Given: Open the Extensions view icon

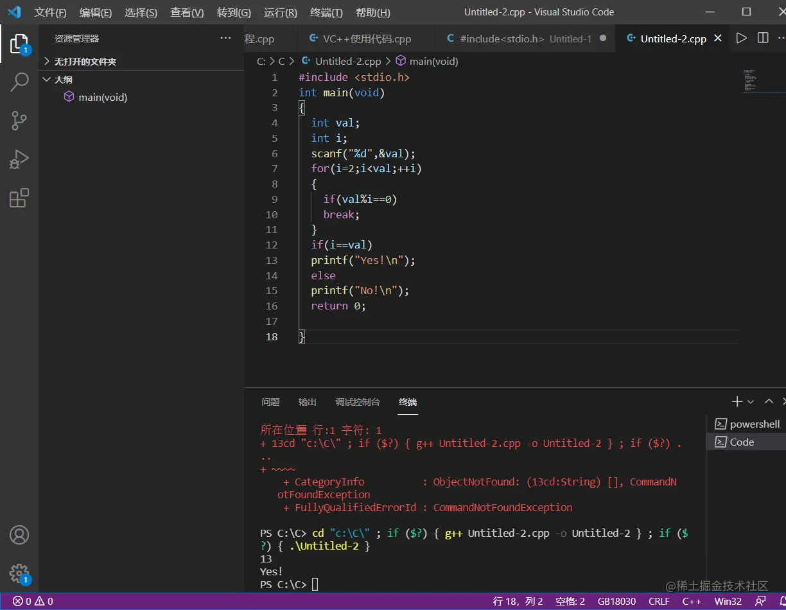Looking at the screenshot, I should click(19, 198).
